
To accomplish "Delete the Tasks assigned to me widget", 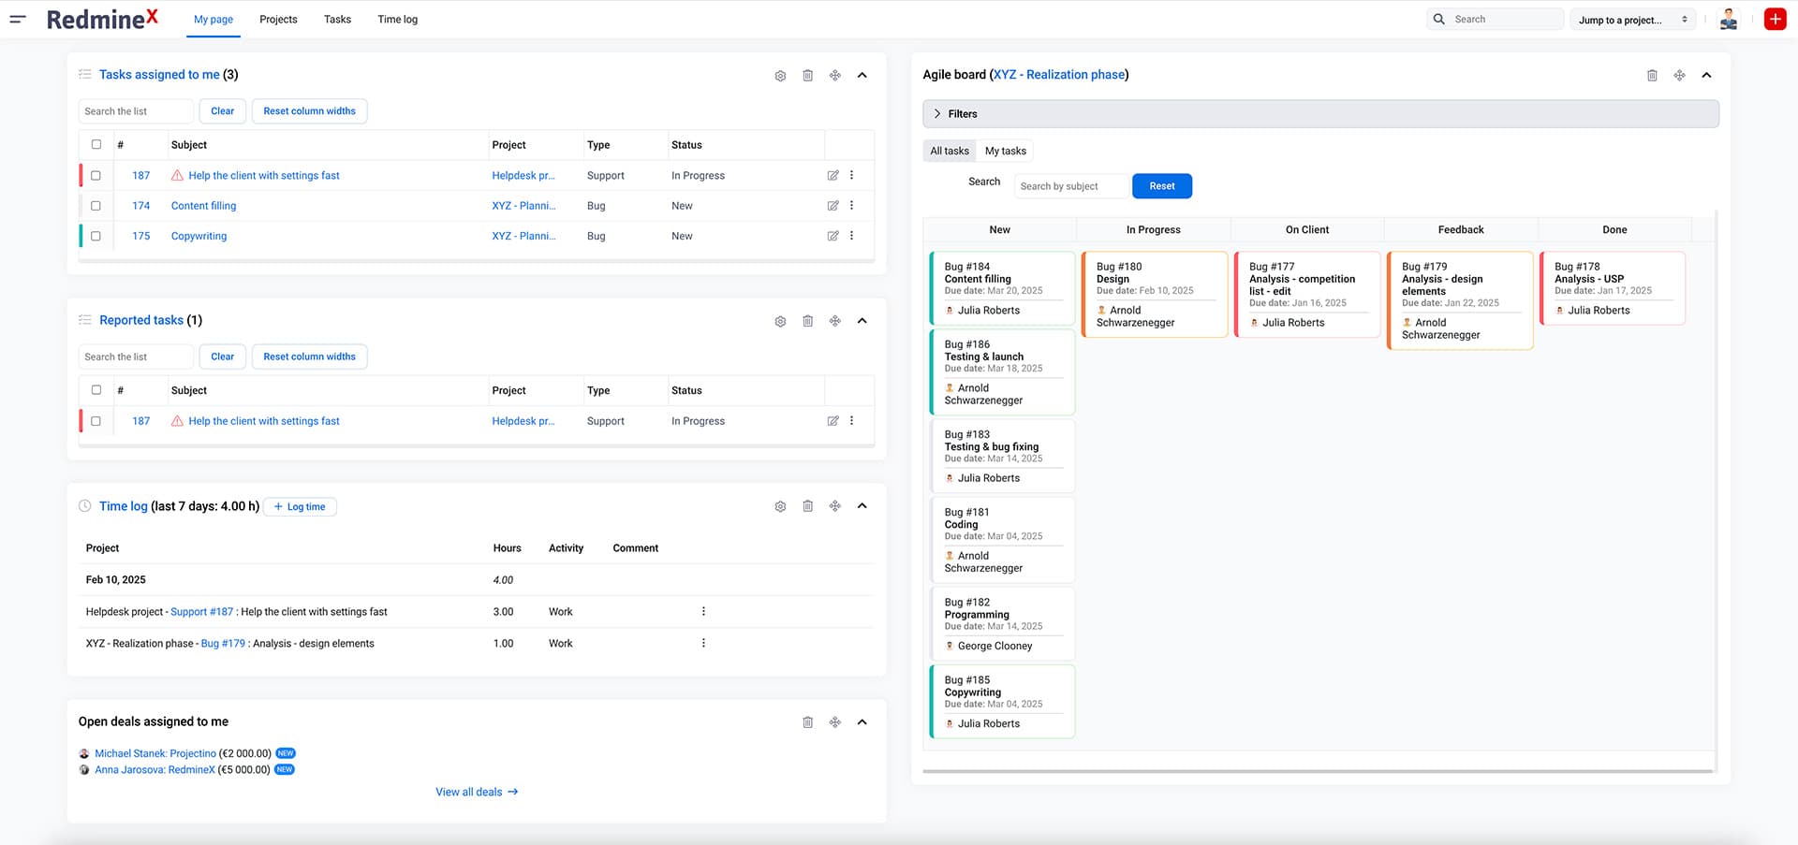I will 807,76.
